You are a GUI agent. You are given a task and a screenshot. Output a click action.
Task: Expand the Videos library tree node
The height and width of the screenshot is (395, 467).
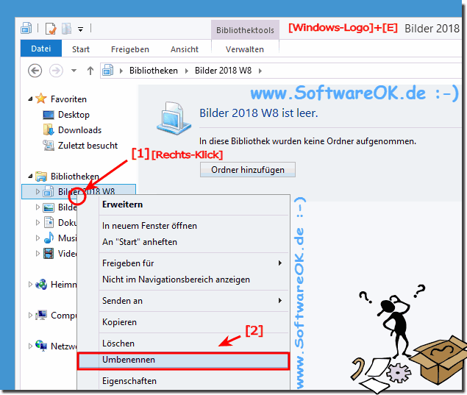(x=38, y=254)
